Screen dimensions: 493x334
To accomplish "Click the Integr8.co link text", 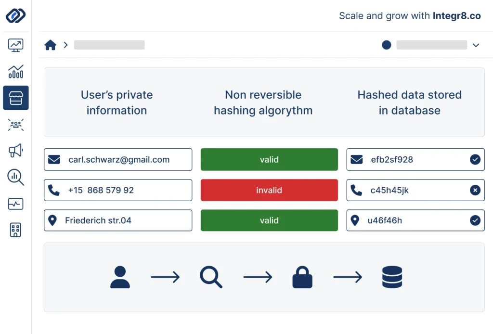I will [x=456, y=16].
